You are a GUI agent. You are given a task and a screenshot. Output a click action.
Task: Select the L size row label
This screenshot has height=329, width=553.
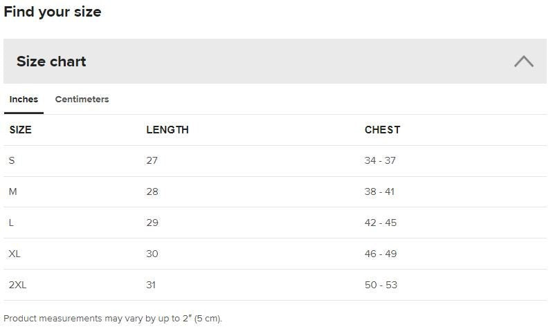tap(12, 223)
